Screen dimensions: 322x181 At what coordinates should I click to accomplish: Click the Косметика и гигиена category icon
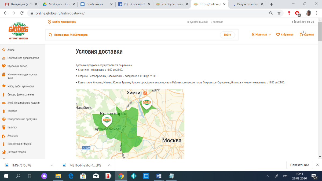click(x=4, y=144)
